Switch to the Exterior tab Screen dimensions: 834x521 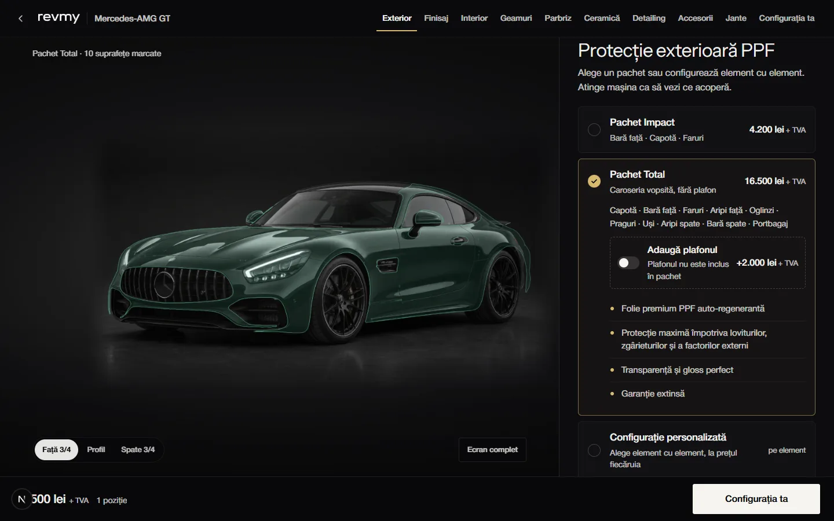pos(397,19)
